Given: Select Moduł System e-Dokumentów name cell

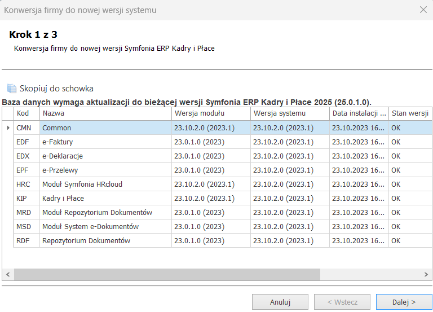Looking at the screenshot, I should tap(105, 226).
